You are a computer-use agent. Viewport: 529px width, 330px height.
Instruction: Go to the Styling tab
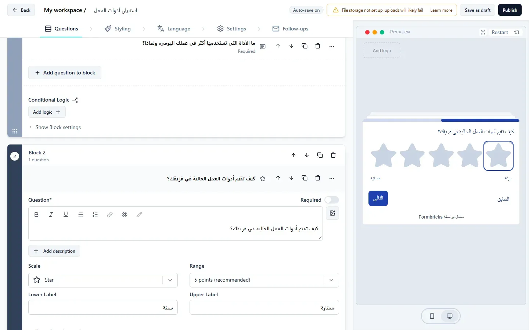118,29
